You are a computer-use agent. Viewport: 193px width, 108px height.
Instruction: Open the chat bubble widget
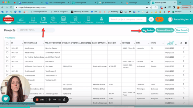tap(6, 98)
